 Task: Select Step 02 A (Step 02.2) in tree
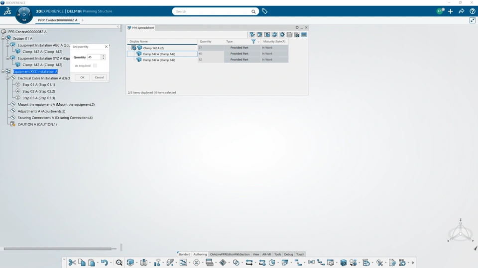click(39, 91)
